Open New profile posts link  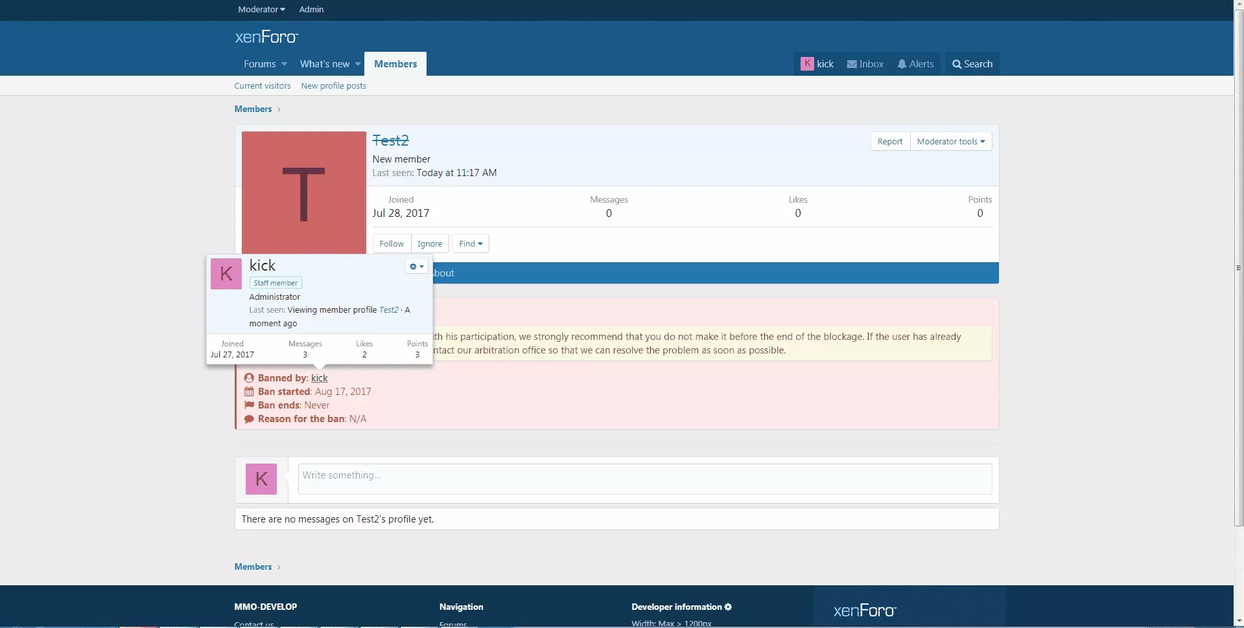[333, 85]
